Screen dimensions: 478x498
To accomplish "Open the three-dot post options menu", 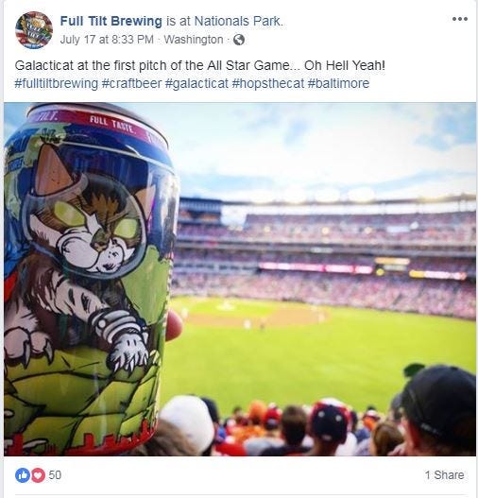I will (x=460, y=19).
